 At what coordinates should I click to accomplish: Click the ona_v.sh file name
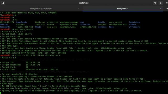click(x=52, y=27)
